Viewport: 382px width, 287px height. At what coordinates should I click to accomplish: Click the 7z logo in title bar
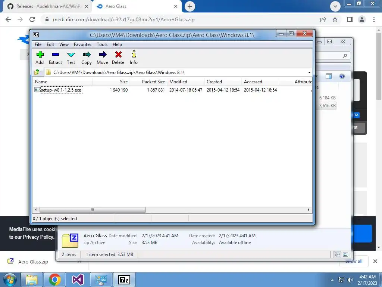(x=36, y=35)
